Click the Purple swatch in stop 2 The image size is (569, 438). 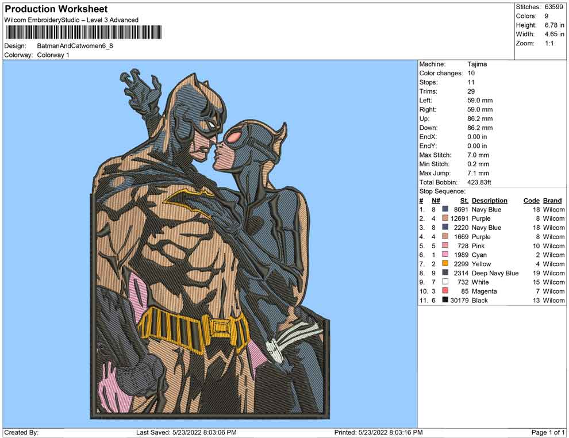(x=445, y=218)
